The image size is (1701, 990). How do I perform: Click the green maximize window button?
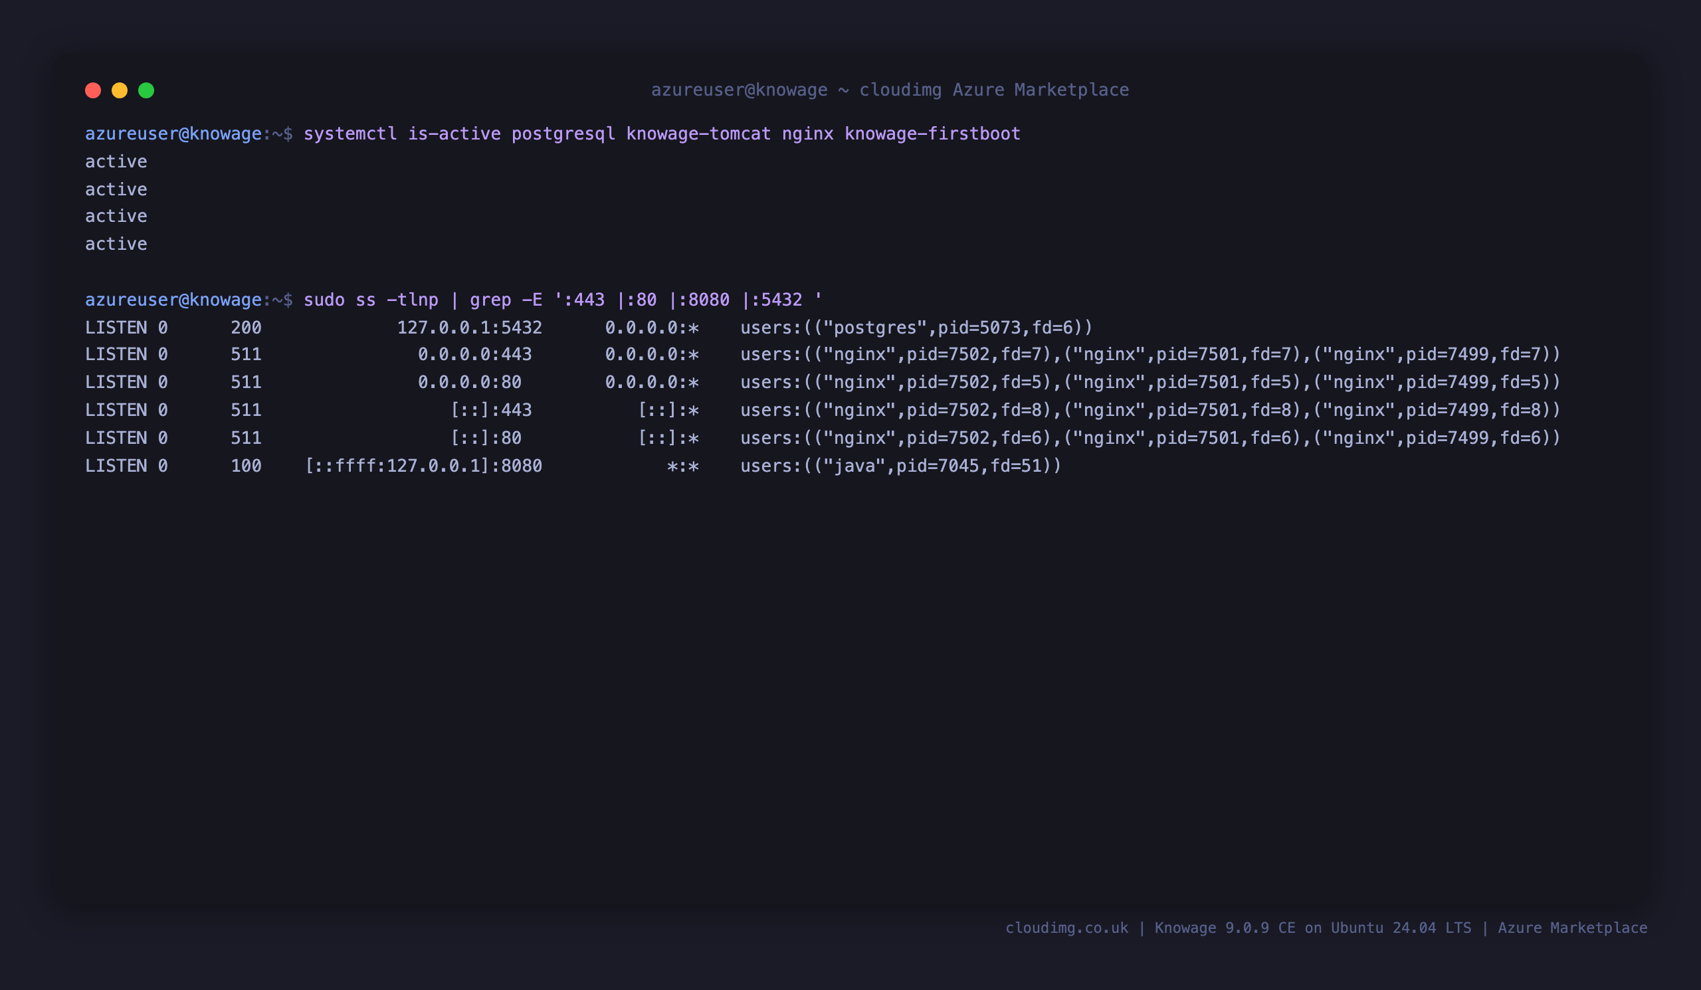pos(146,90)
